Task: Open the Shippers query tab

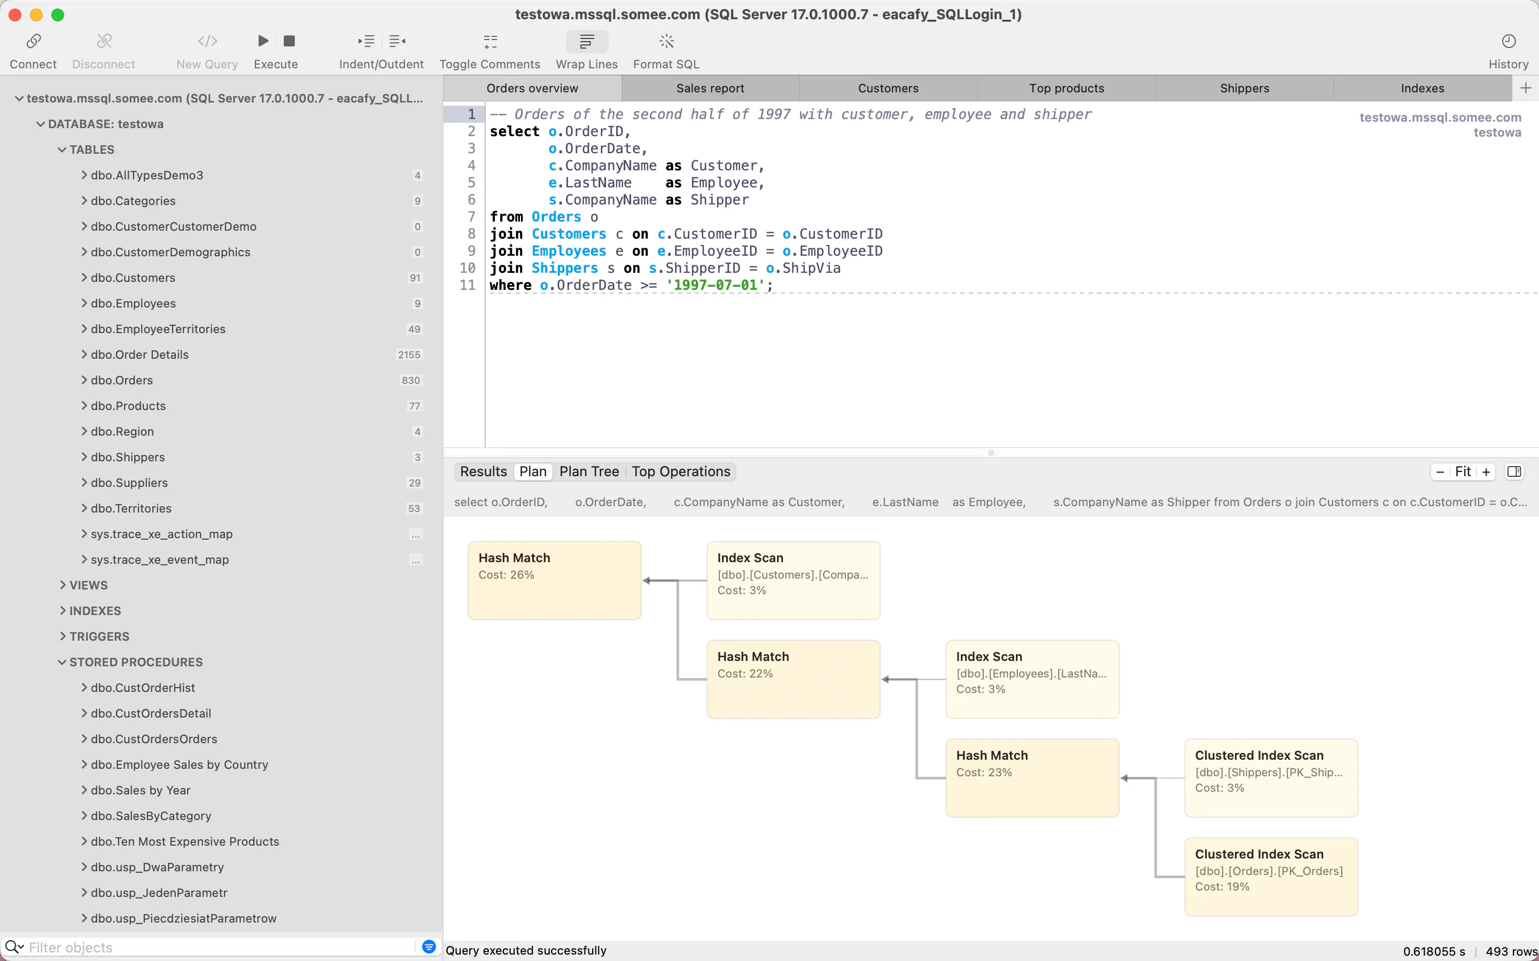Action: [1244, 88]
